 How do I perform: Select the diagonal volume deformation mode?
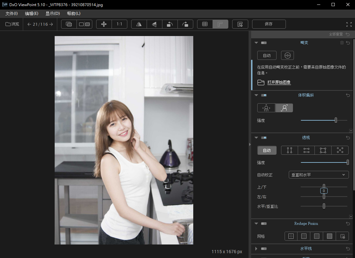tap(284, 108)
